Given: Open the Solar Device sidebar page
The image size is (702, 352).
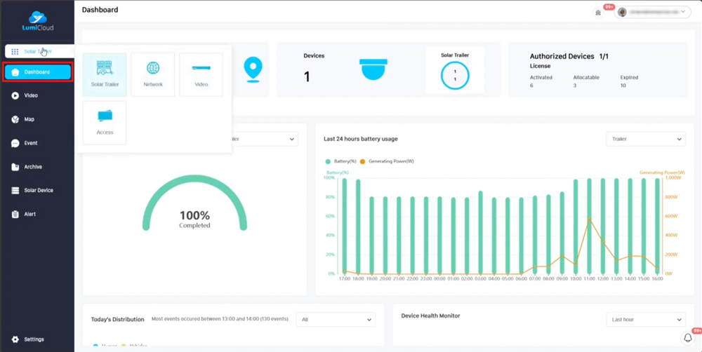Looking at the screenshot, I should coord(38,190).
